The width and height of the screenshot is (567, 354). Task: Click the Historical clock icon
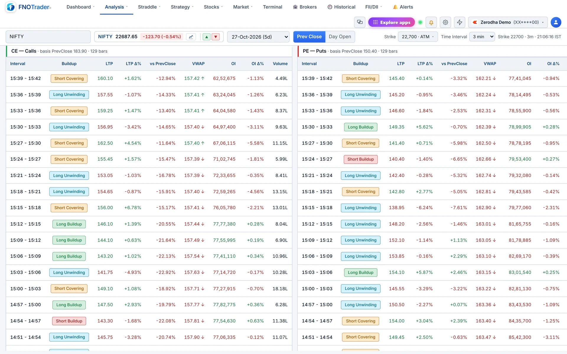[330, 7]
